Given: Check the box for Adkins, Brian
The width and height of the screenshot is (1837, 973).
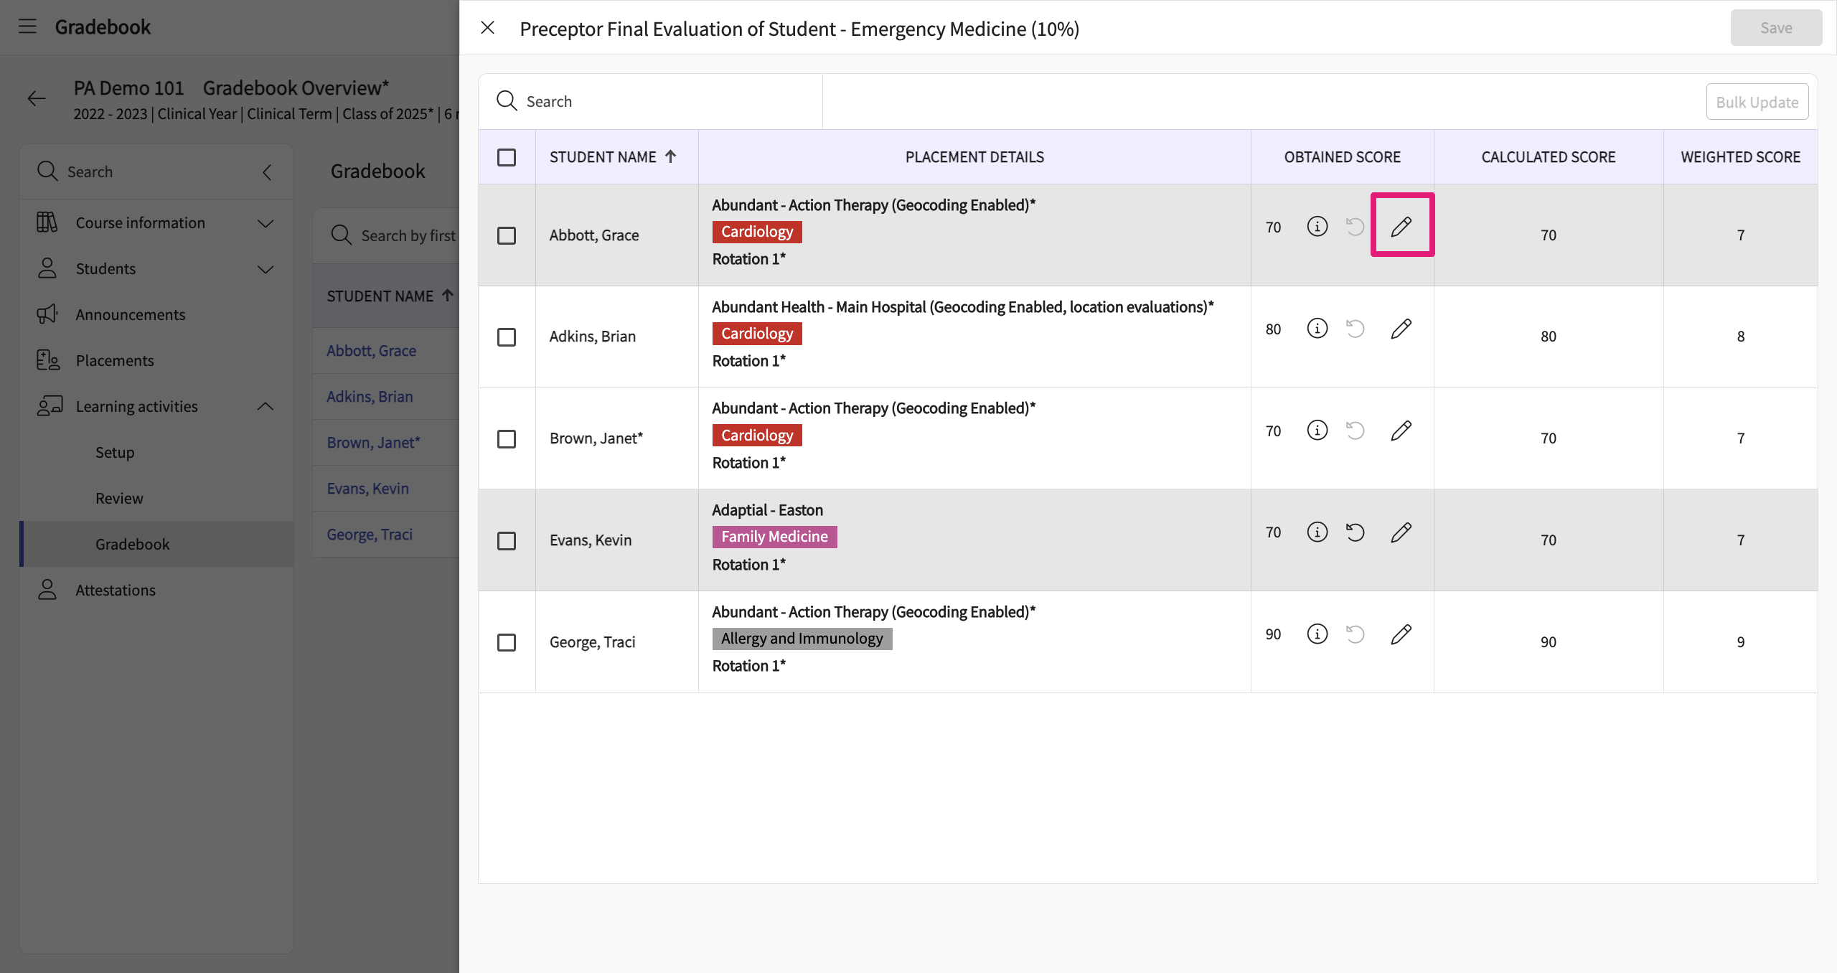Looking at the screenshot, I should point(507,337).
